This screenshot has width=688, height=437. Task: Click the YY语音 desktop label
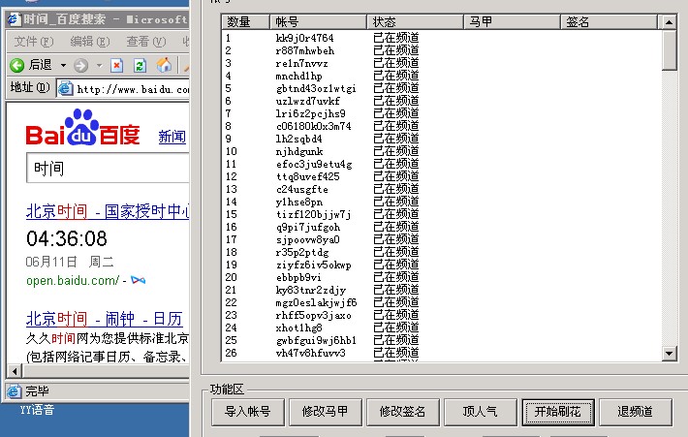pos(37,410)
